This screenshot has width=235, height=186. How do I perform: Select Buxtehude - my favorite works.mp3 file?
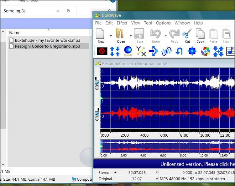pos(47,40)
